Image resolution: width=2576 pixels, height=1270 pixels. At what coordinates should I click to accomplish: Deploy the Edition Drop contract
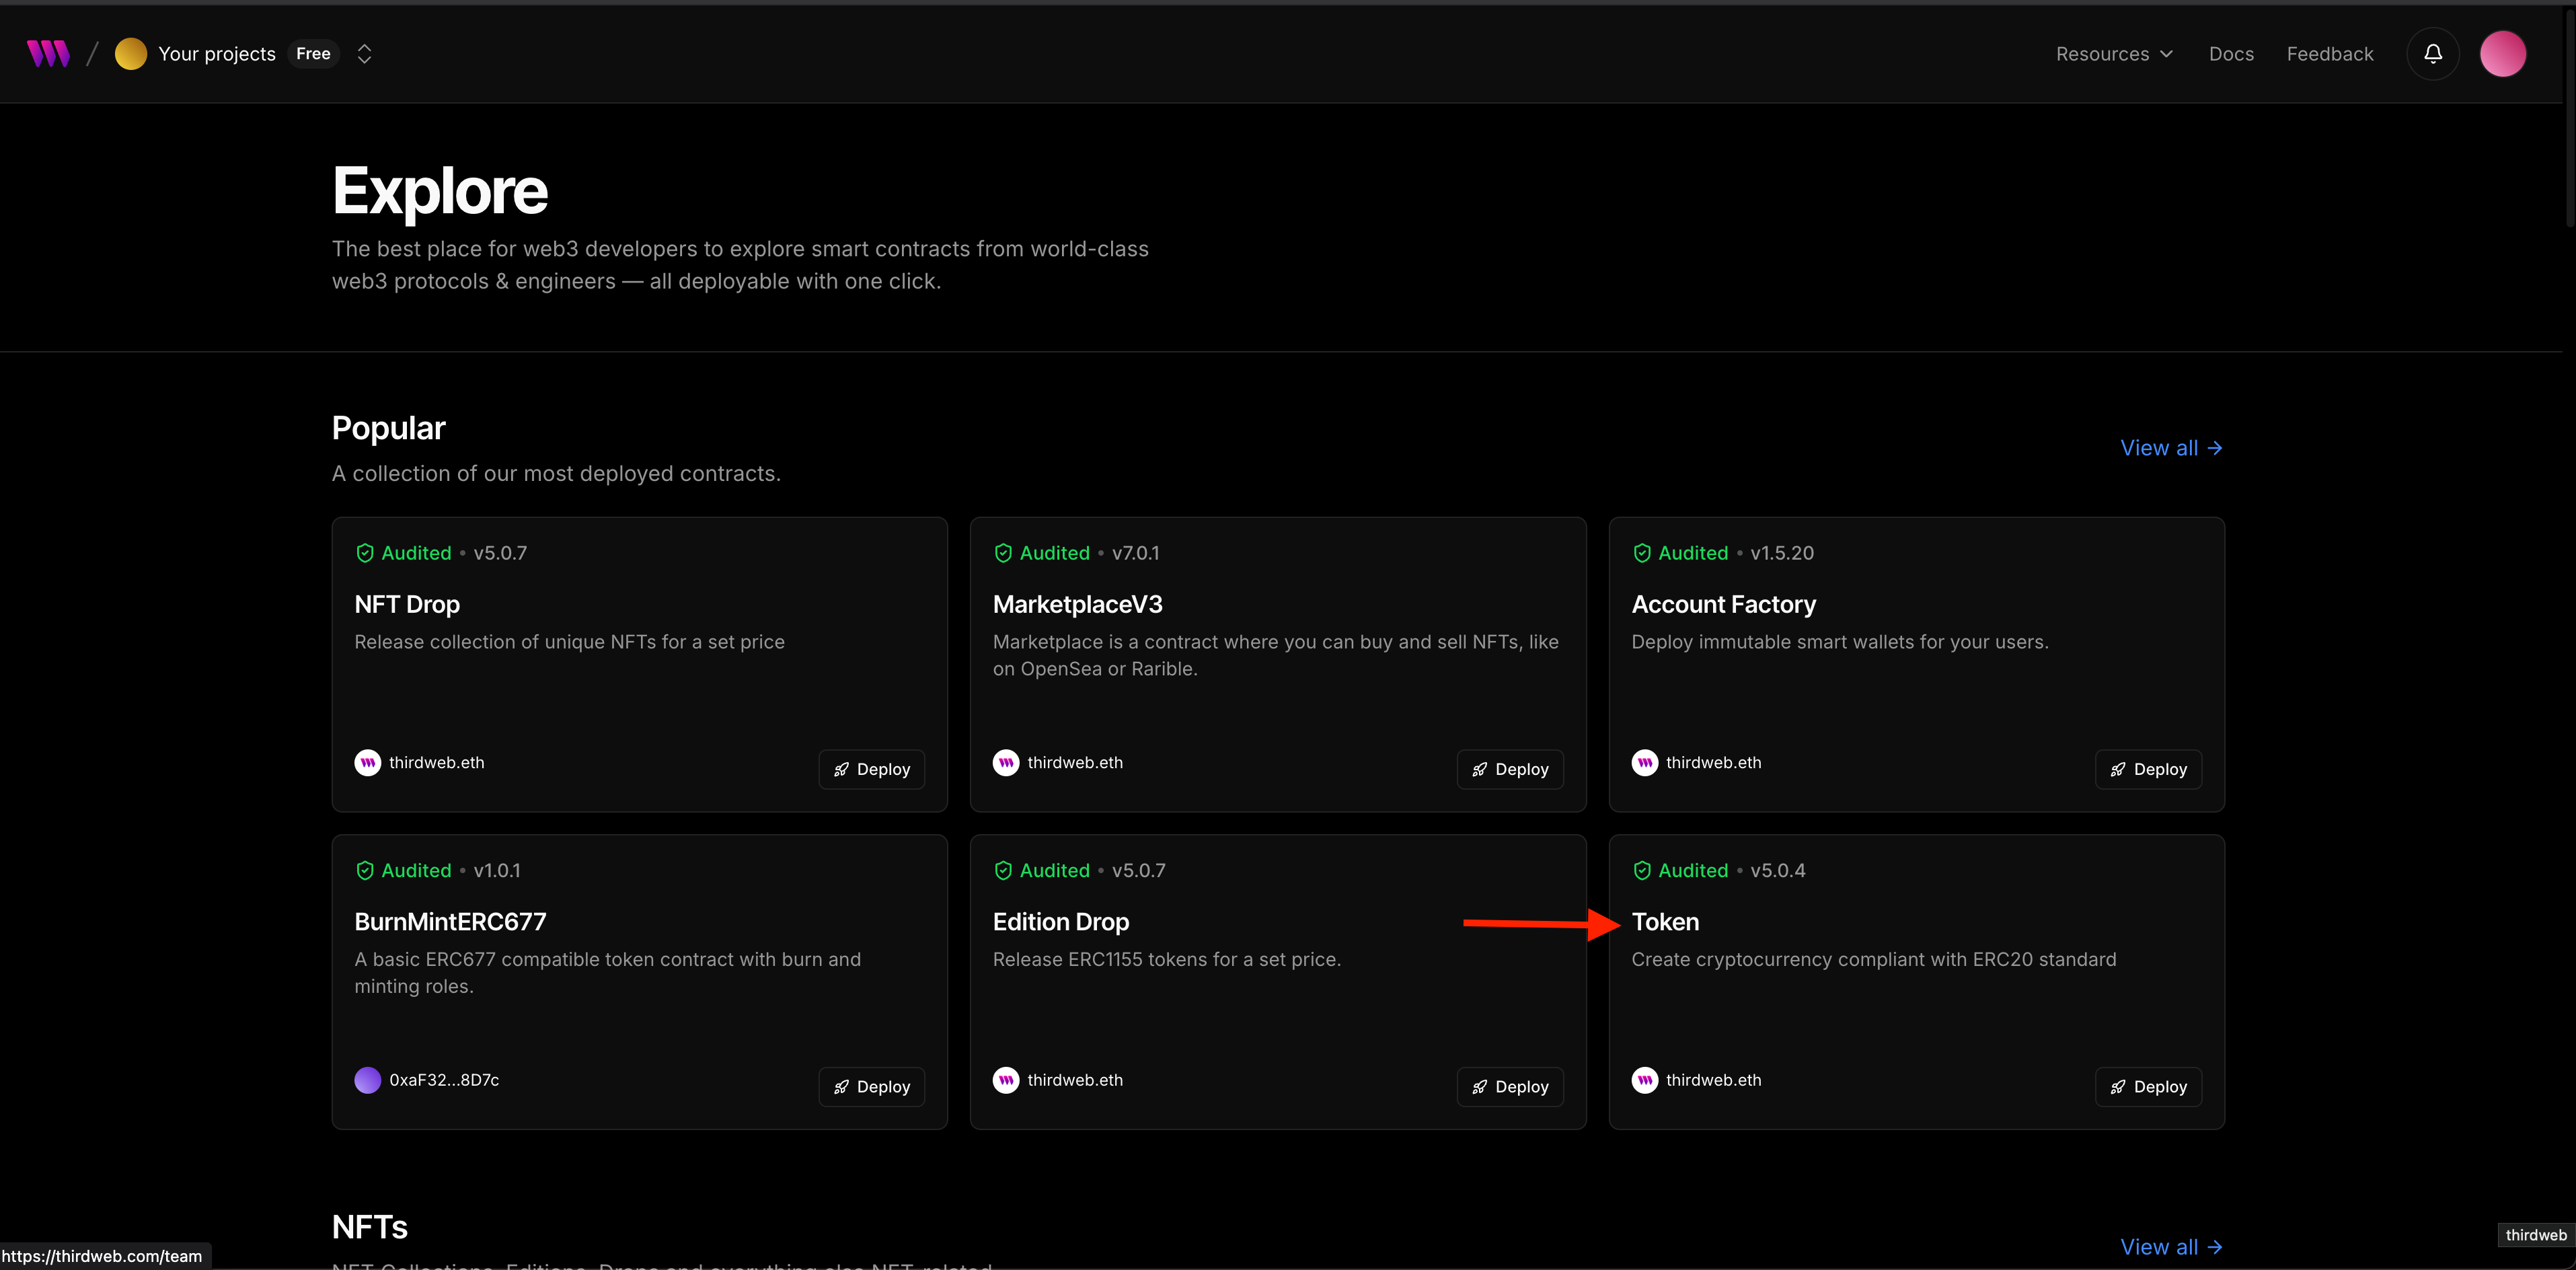click(x=1510, y=1087)
